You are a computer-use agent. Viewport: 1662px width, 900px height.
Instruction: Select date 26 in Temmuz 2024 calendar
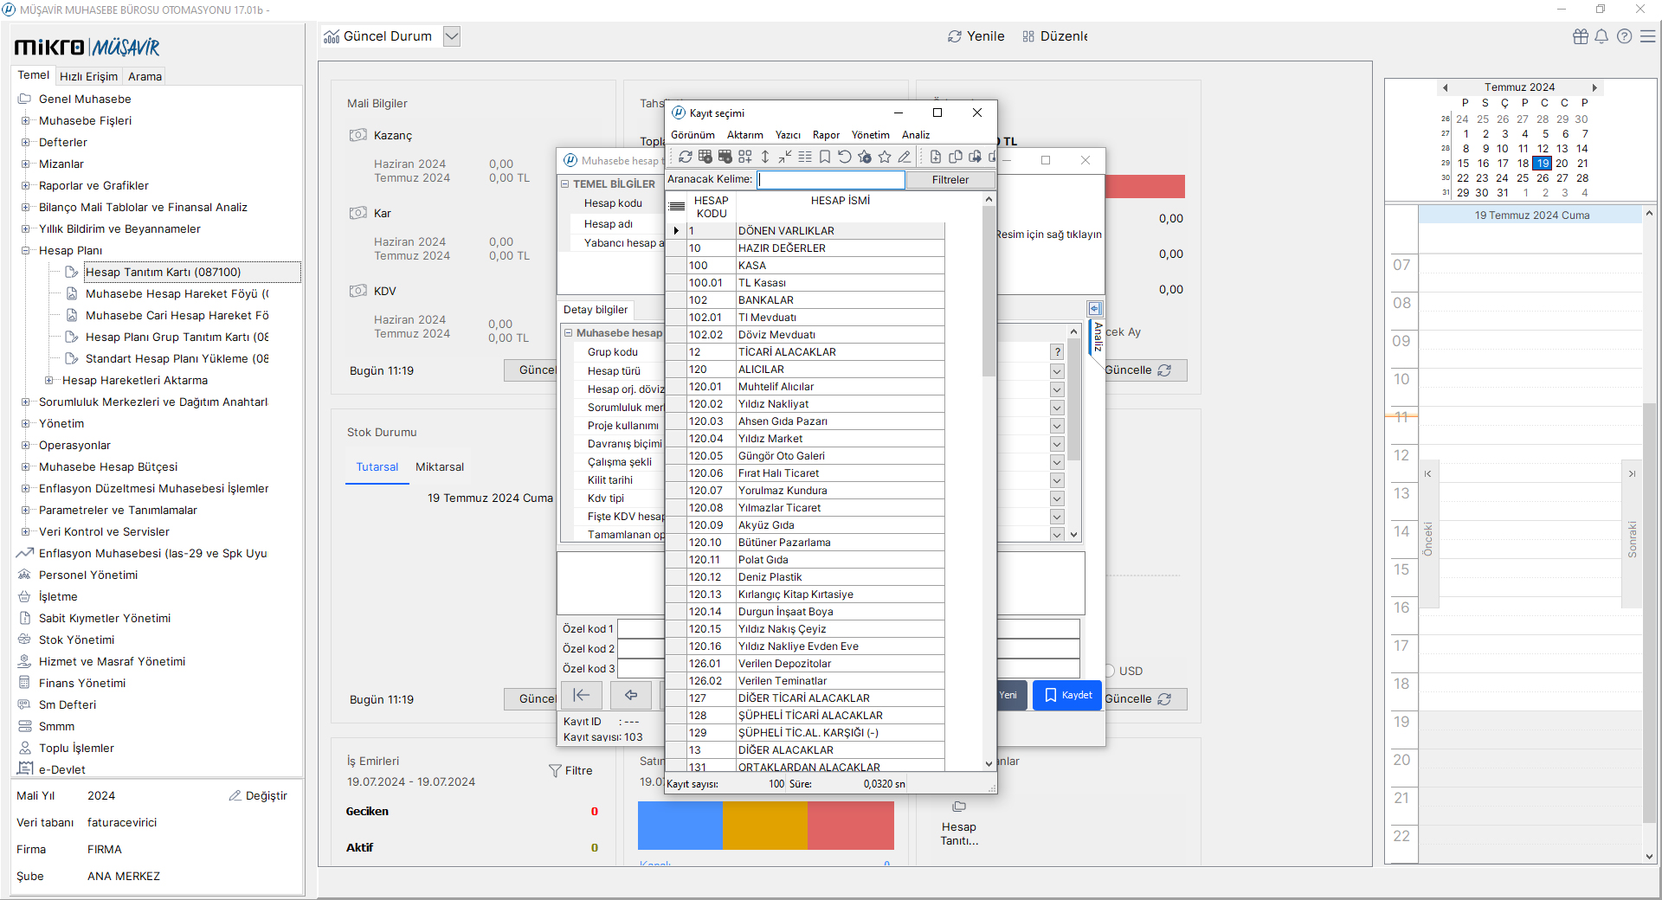pyautogui.click(x=1543, y=177)
